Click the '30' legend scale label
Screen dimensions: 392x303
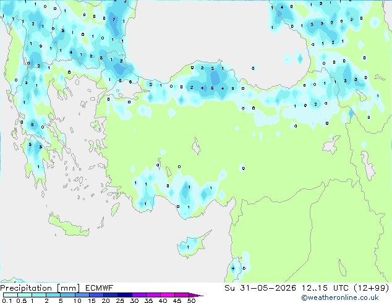134,301
